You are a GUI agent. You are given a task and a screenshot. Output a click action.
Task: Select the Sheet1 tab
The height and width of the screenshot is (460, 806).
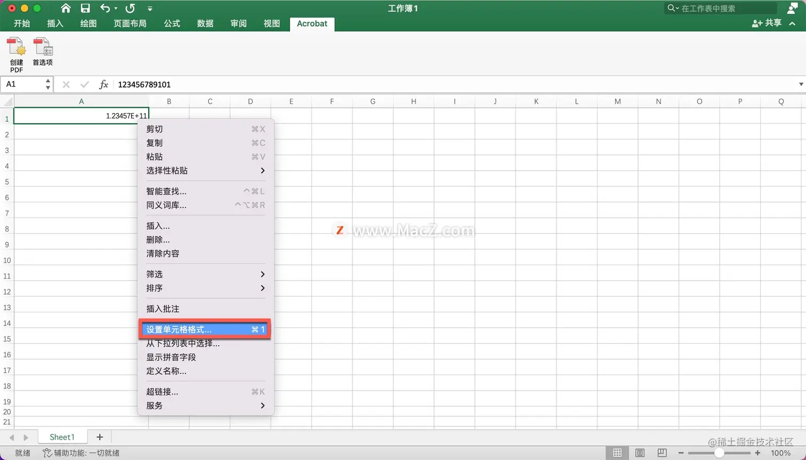coord(62,437)
